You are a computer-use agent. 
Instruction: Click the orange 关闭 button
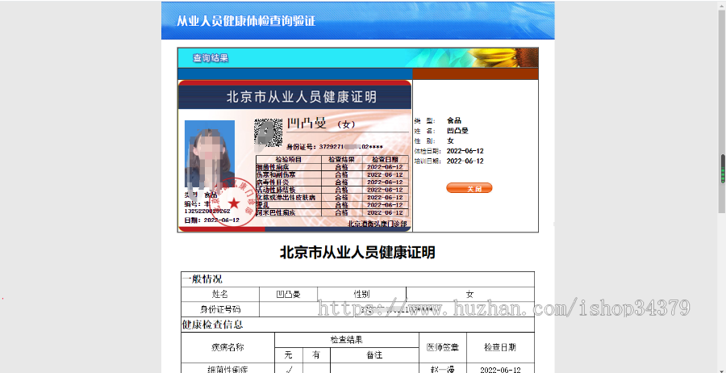click(469, 188)
